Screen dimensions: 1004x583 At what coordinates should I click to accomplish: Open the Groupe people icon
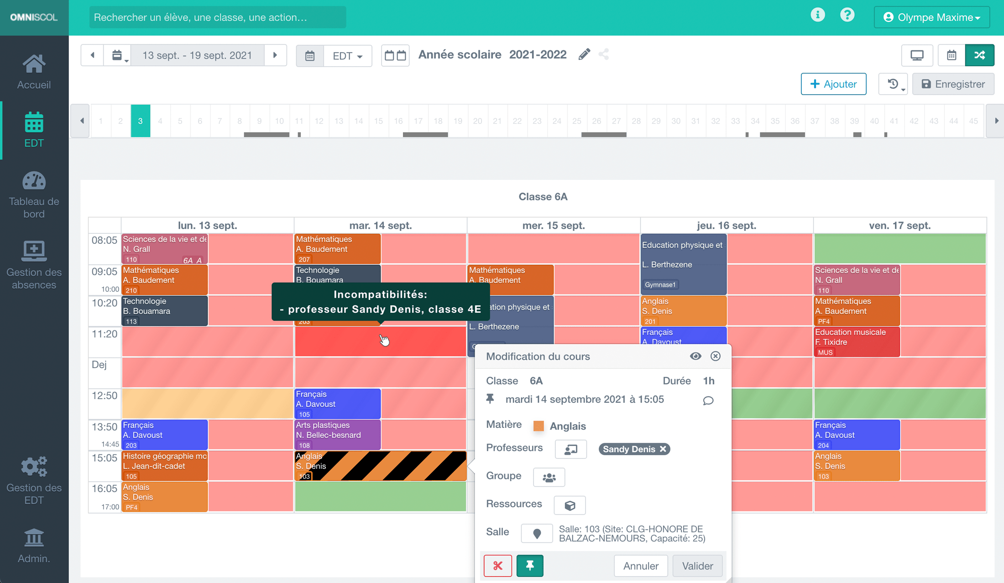[549, 477]
